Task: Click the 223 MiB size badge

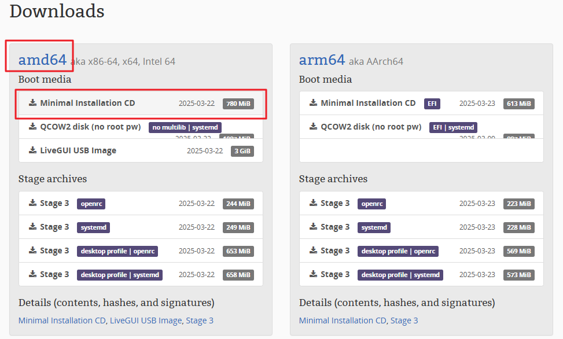Action: coord(519,204)
